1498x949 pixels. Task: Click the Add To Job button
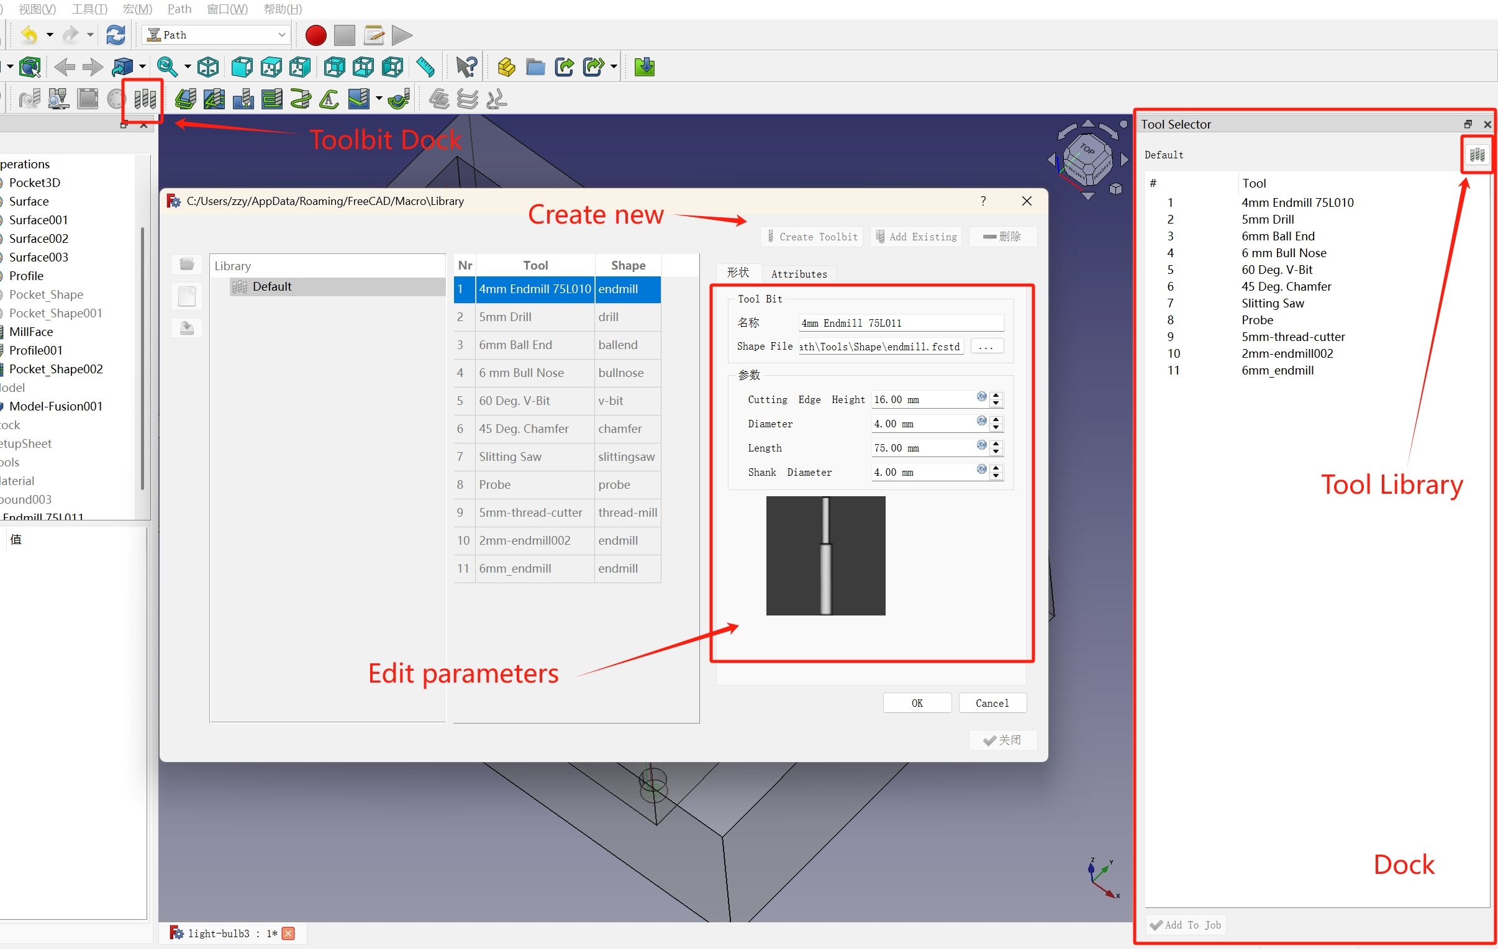click(x=1185, y=925)
